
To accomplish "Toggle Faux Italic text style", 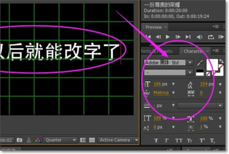I will coord(167,141).
